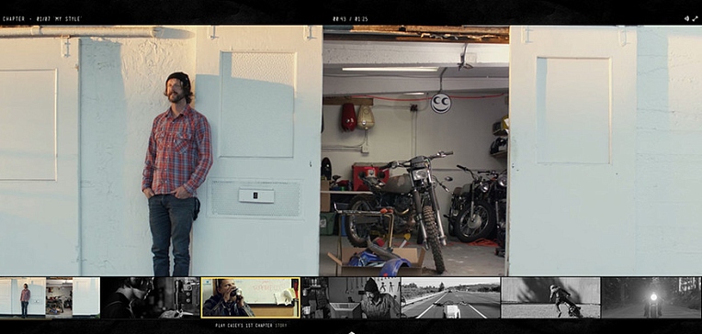702x334 pixels.
Task: Click the dim 'Story' text in the caption
Action: (x=281, y=326)
